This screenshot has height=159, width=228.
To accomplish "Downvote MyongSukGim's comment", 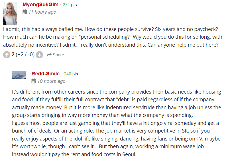I will (x=40, y=55).
